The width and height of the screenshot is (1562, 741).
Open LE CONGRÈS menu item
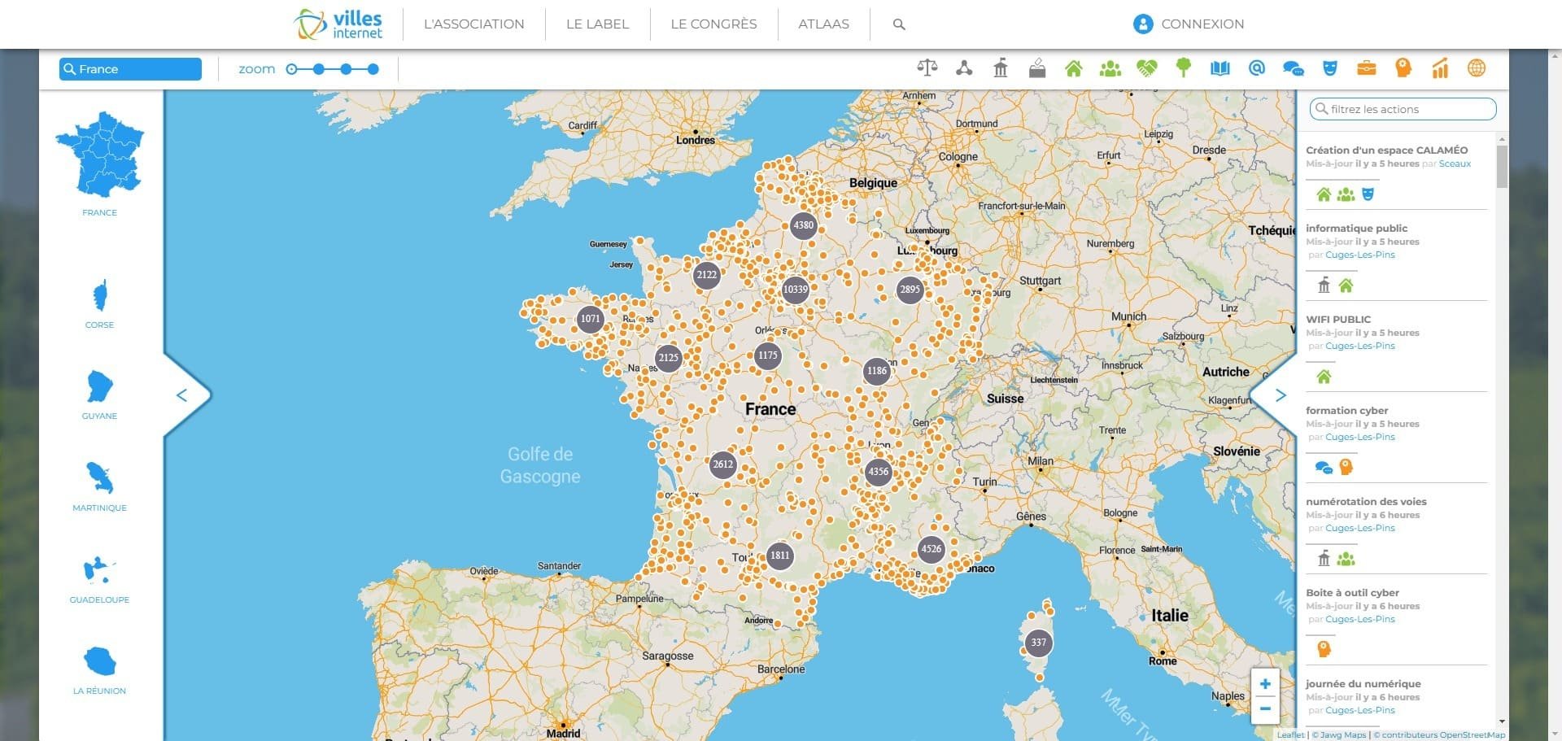point(713,24)
